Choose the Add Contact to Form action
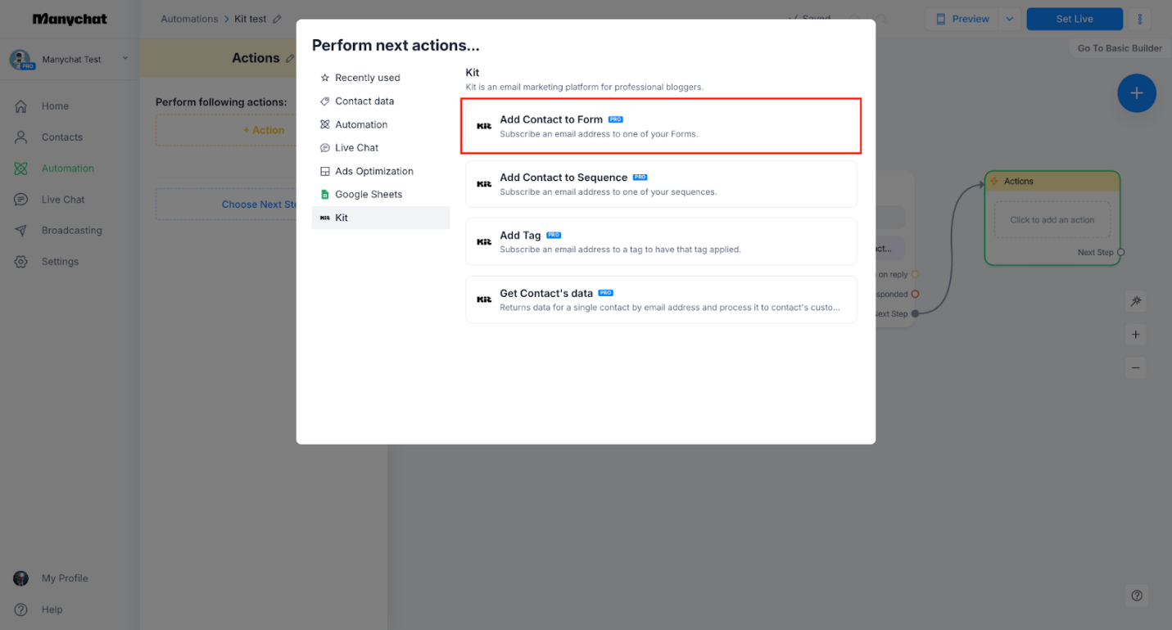 point(661,125)
